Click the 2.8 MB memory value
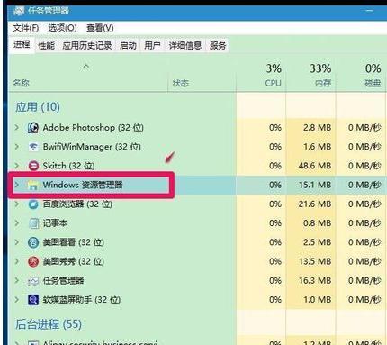387x345 pixels. [x=317, y=128]
